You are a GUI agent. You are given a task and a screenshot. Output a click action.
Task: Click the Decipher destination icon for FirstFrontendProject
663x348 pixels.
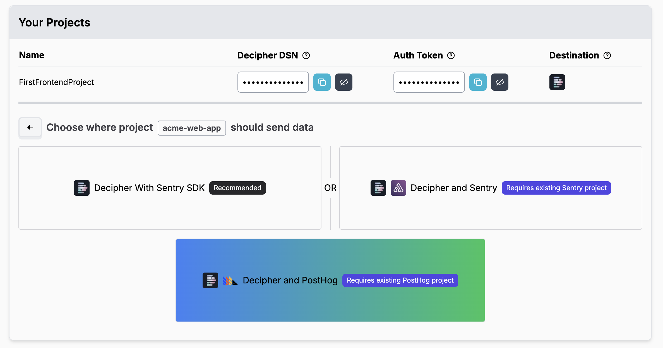[x=557, y=82]
